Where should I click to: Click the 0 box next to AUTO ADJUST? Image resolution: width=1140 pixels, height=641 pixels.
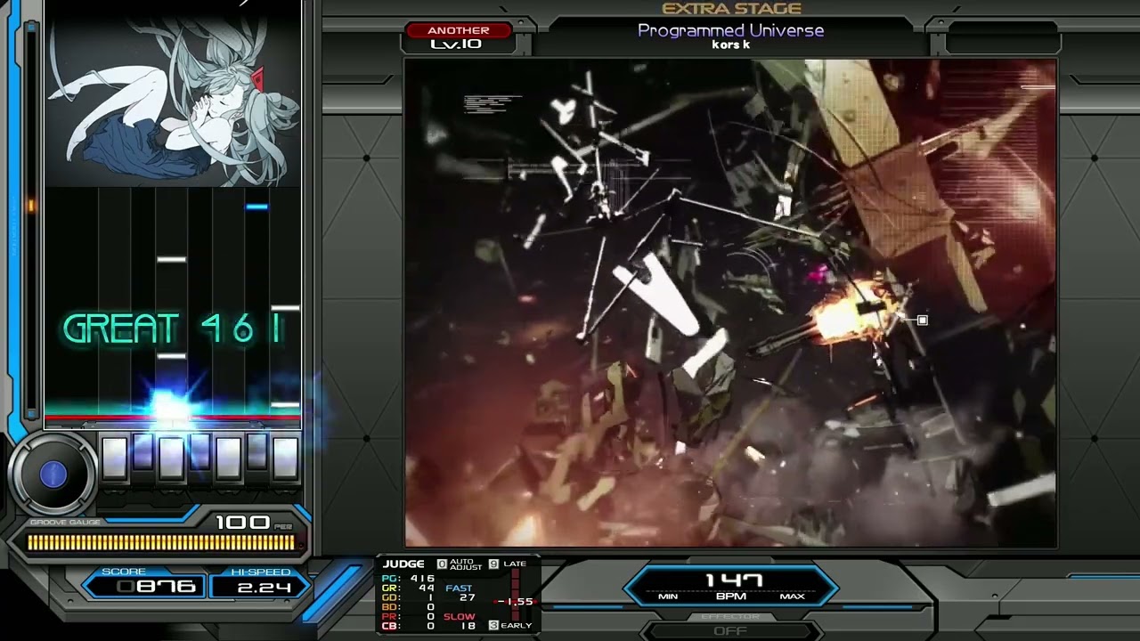coord(442,564)
